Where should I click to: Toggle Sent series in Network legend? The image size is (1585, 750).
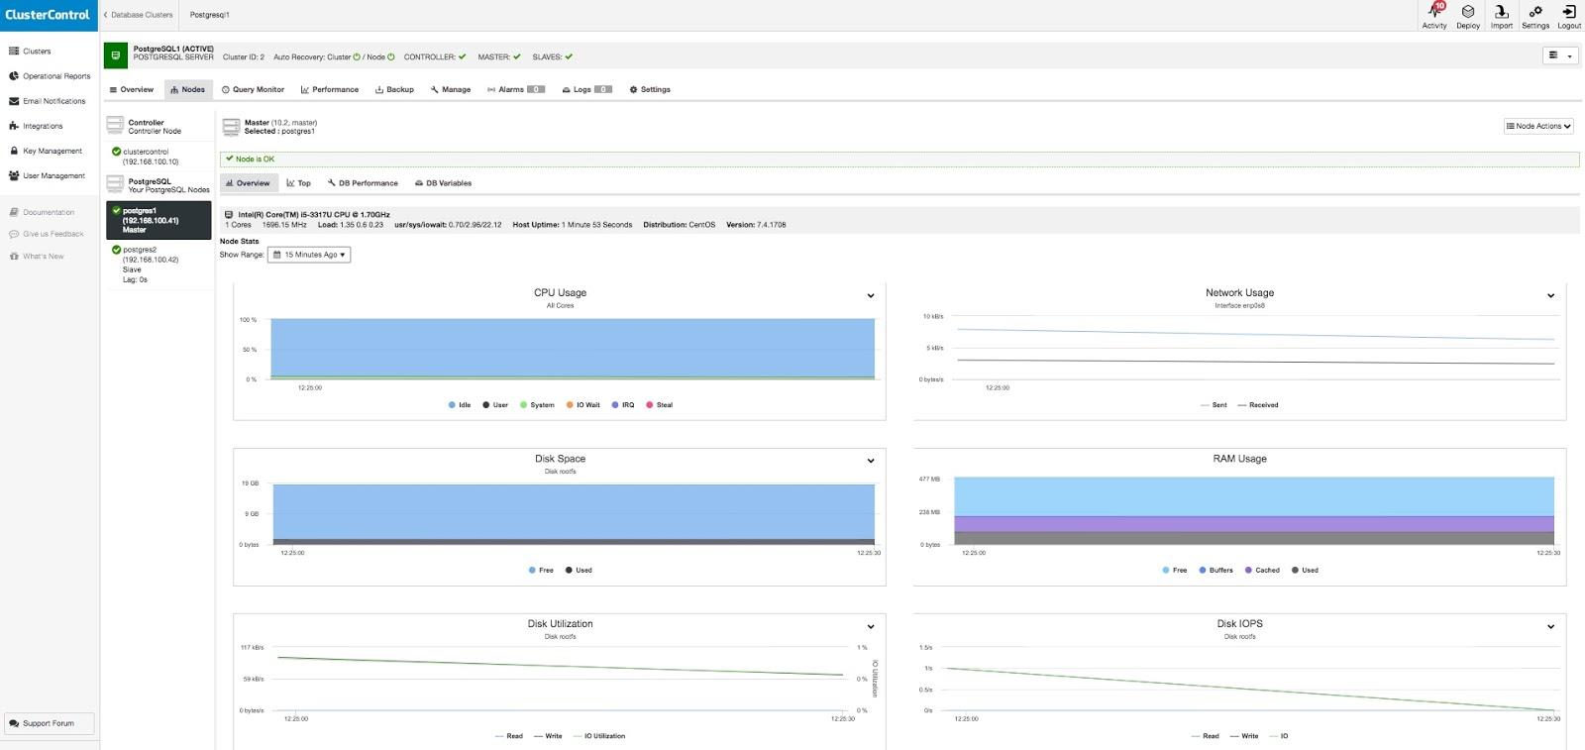pos(1214,405)
